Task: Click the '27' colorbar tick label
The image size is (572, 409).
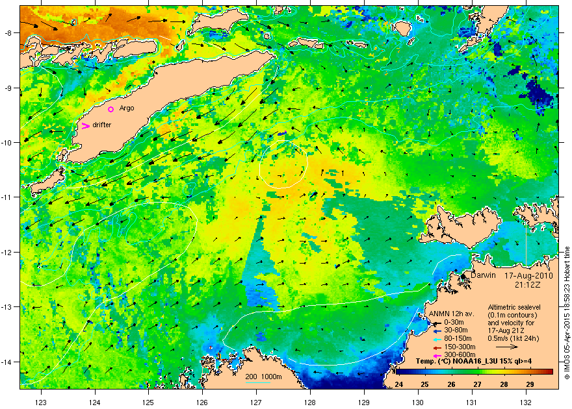Action: [478, 384]
